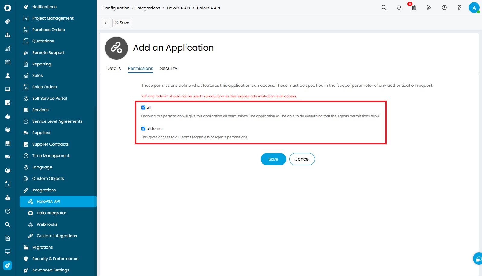The height and width of the screenshot is (276, 482).
Task: Uncheck the 'all:teams' permission checkbox
Action: (x=144, y=129)
